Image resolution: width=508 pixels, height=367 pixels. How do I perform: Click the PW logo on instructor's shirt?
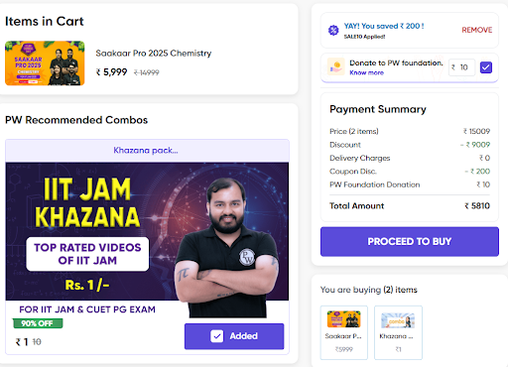click(x=247, y=257)
